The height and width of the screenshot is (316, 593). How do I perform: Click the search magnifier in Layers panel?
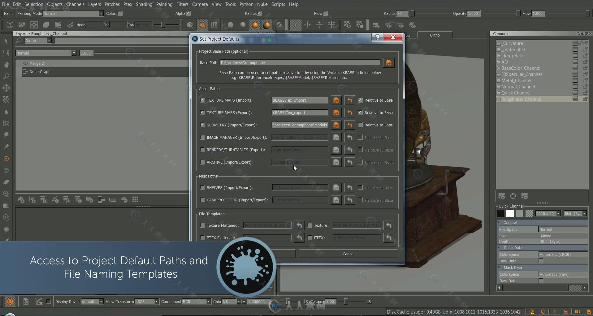(19, 40)
